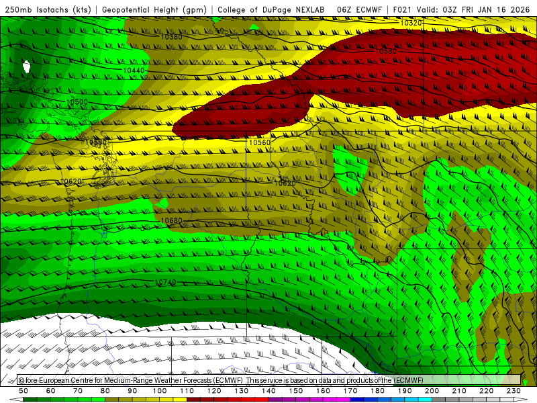Click the 170 value on the color scale
The width and height of the screenshot is (537, 403).
350,391
